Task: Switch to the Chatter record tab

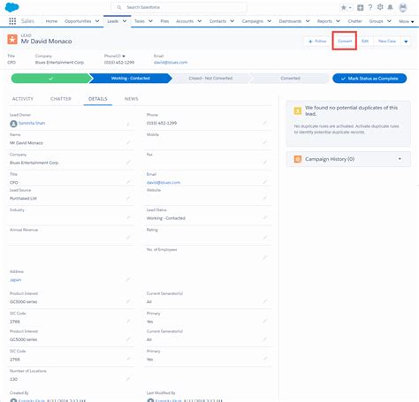Action: coord(61,99)
